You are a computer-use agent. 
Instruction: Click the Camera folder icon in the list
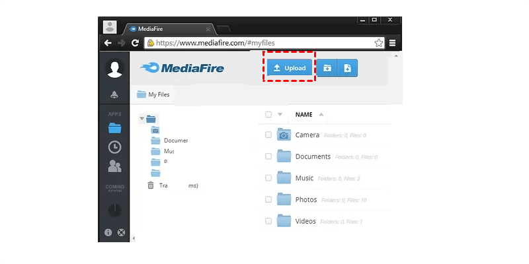tap(284, 135)
